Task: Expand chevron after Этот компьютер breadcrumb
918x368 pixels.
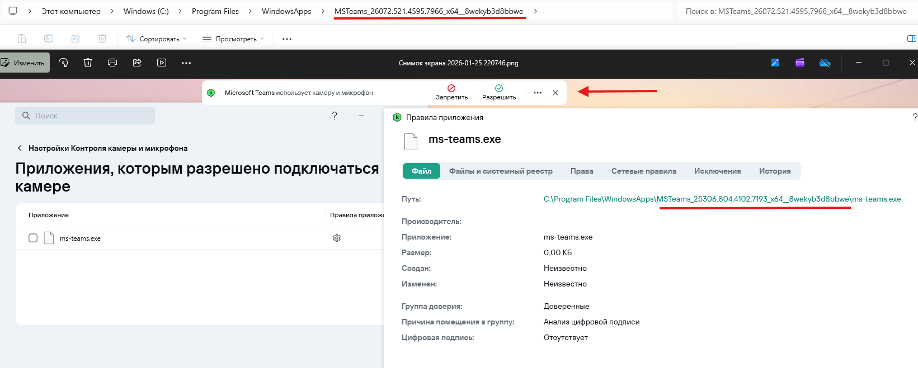Action: [112, 11]
